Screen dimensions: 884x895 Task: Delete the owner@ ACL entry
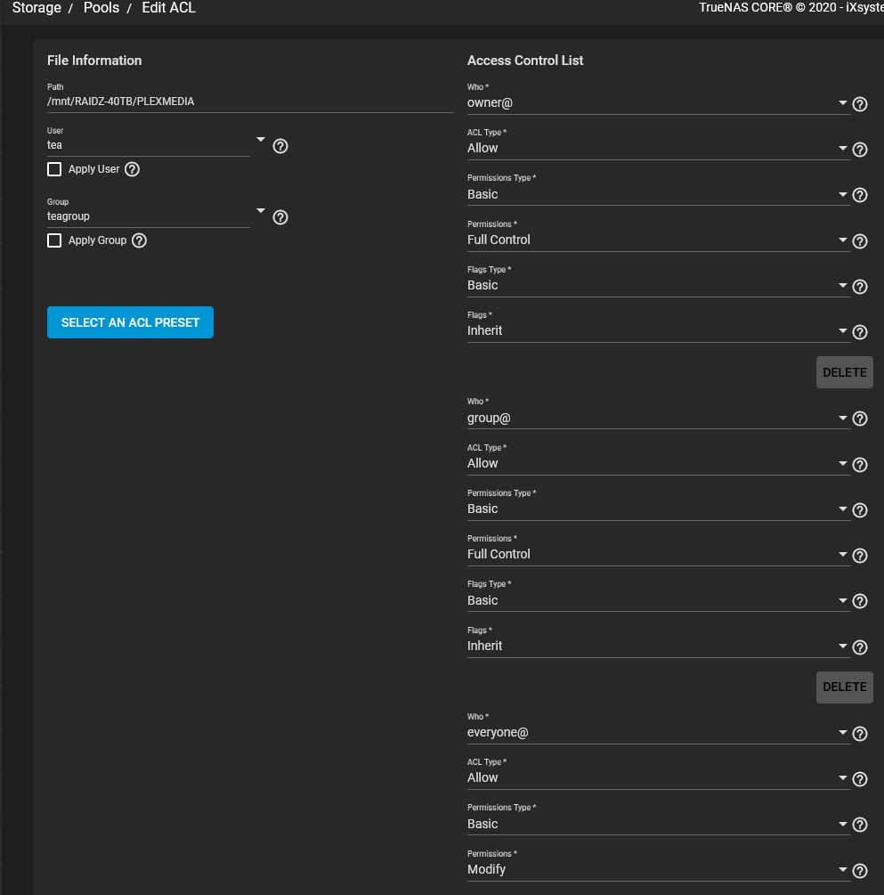pos(844,372)
